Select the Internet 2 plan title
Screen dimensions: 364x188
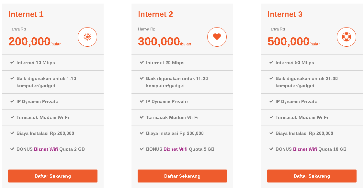tap(155, 14)
